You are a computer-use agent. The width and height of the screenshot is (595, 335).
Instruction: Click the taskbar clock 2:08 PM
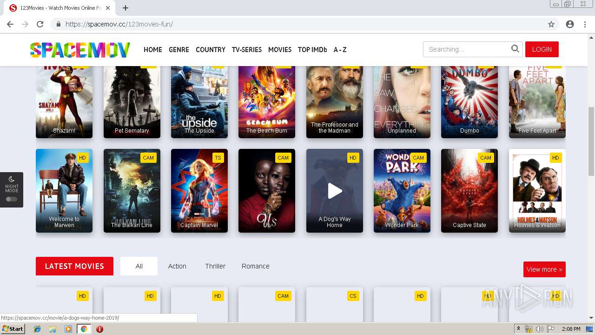coord(571,329)
